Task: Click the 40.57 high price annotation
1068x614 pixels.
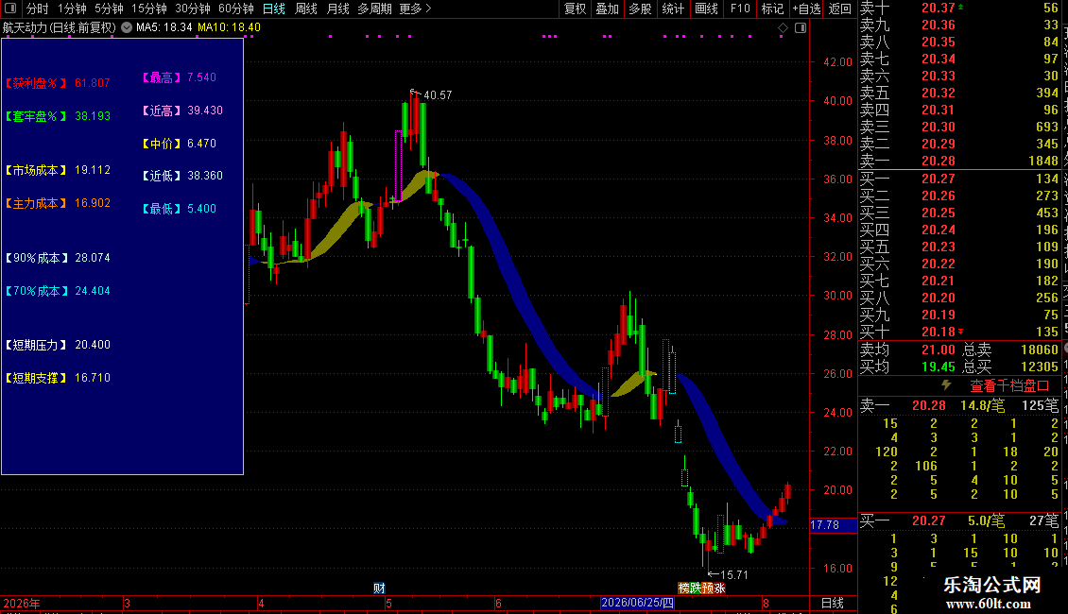Action: tap(438, 95)
